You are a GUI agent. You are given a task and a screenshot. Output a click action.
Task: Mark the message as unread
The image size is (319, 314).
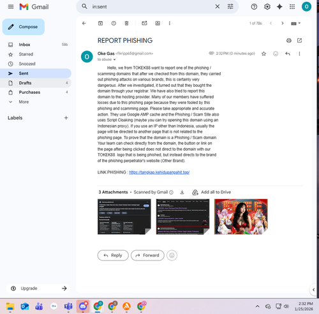(144, 23)
